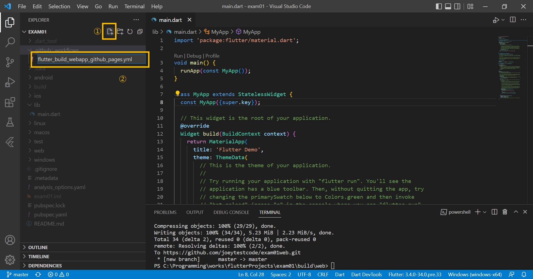Viewport: 533px width, 279px height.
Task: Open the Flutter sidebar view
Action: [x=10, y=142]
